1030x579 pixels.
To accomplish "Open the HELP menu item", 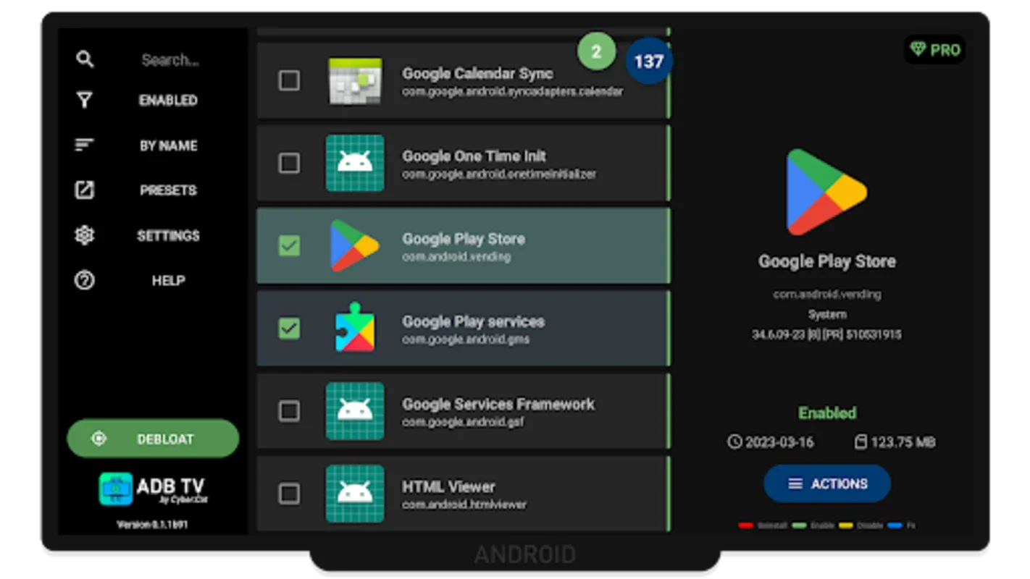I will (168, 280).
